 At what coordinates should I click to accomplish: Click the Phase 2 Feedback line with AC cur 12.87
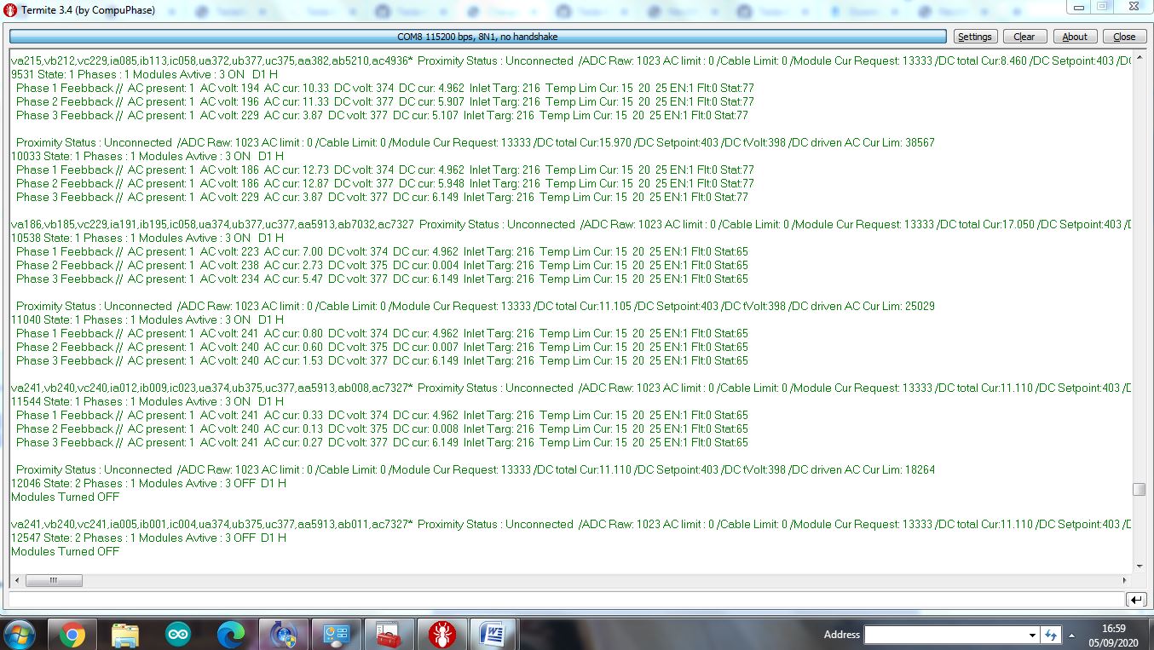(385, 183)
